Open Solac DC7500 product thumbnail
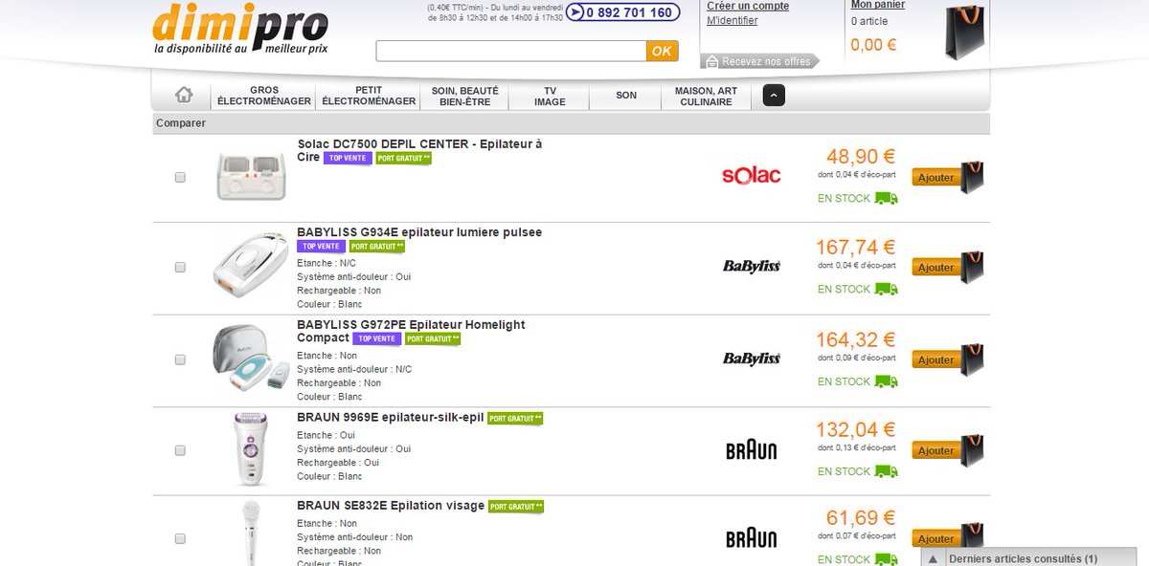Screen dimensions: 1149x566 [252, 175]
